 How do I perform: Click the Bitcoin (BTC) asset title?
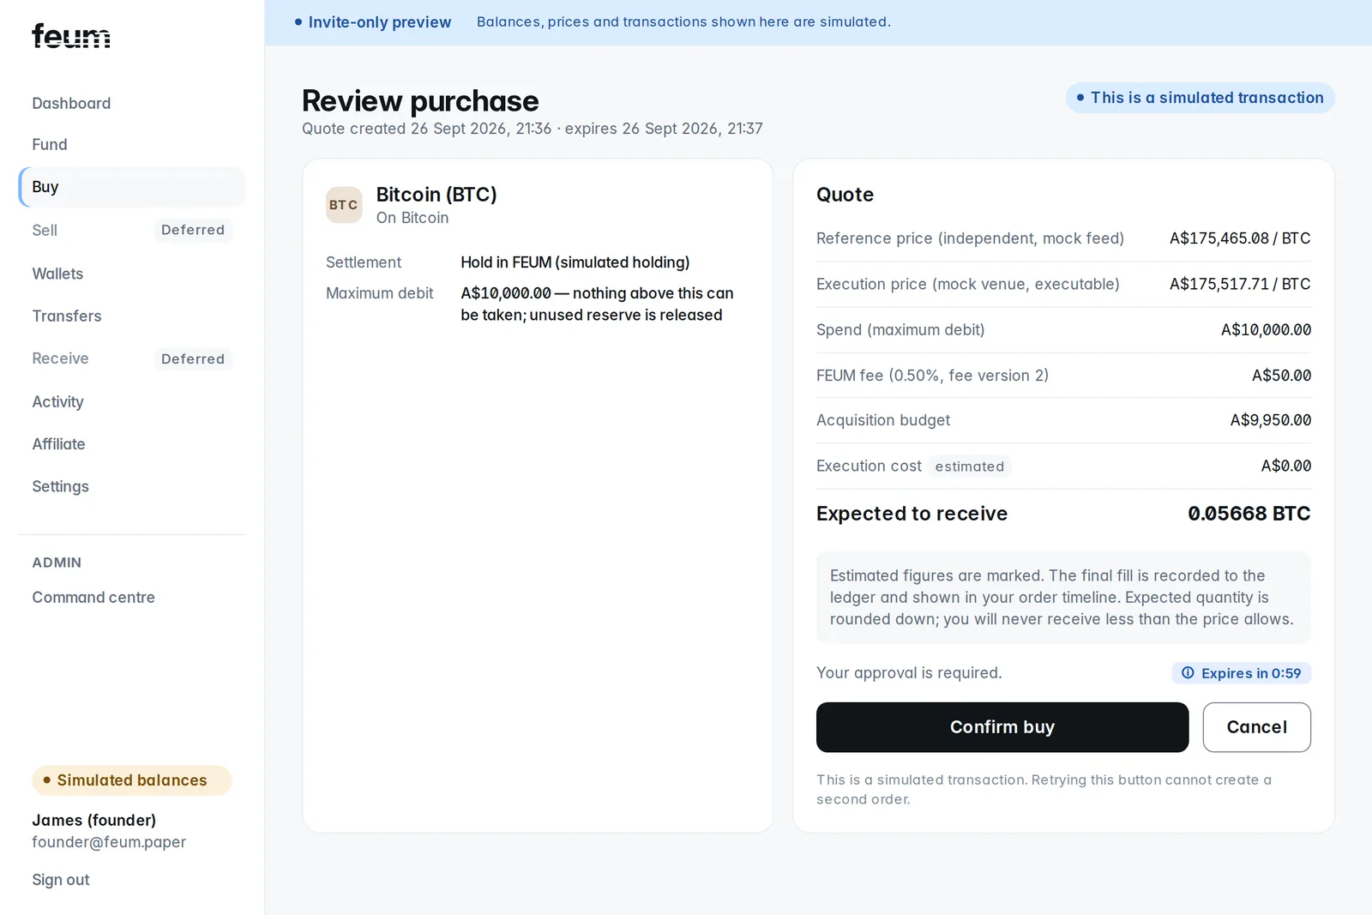[436, 195]
